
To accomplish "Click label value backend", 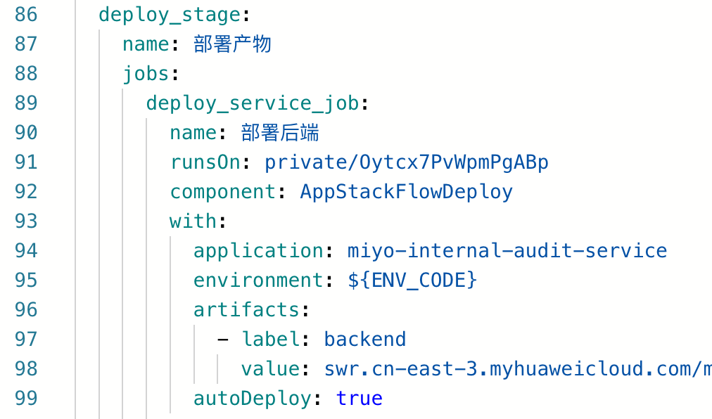I will [365, 340].
